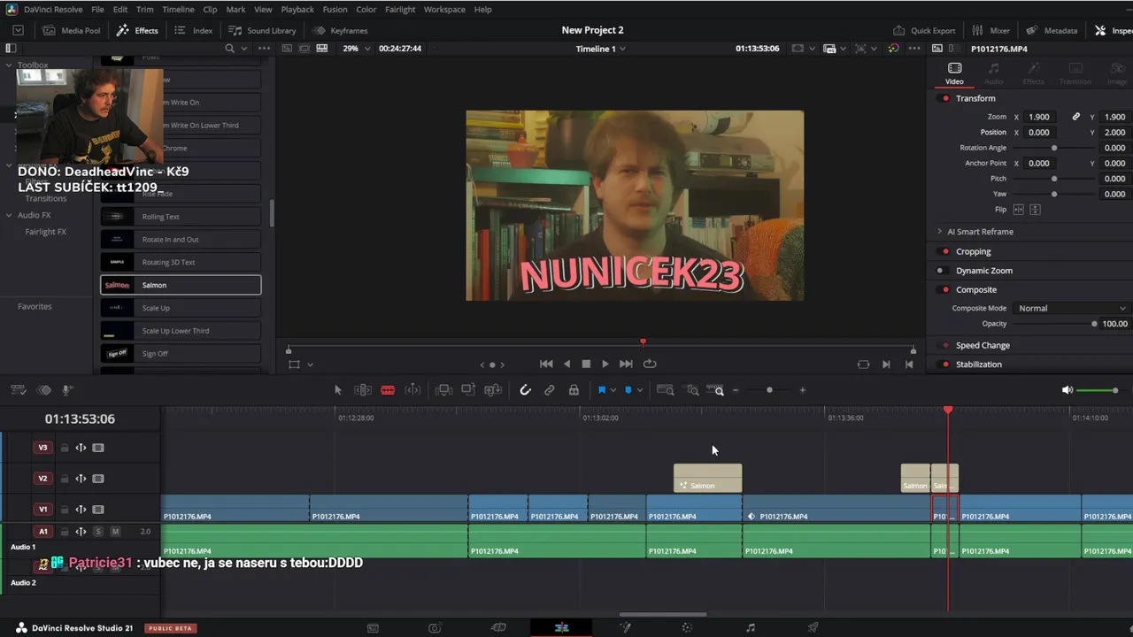
Task: Open the Timeline View Options icon
Action: (18, 390)
